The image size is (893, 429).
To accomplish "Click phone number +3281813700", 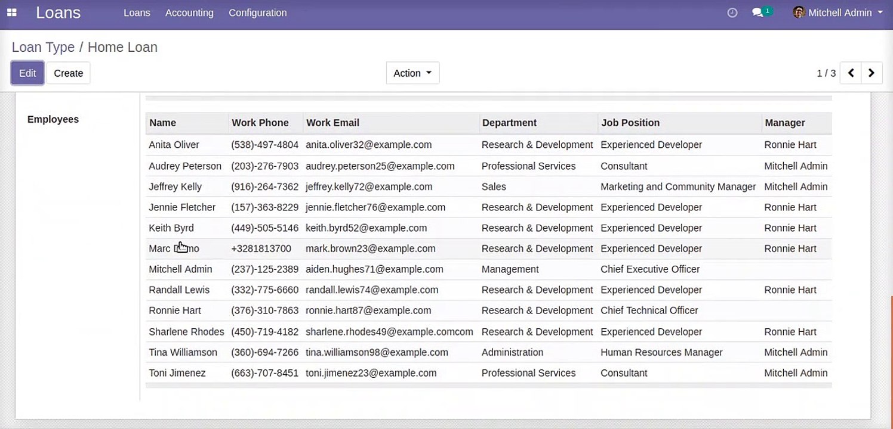I will click(261, 248).
